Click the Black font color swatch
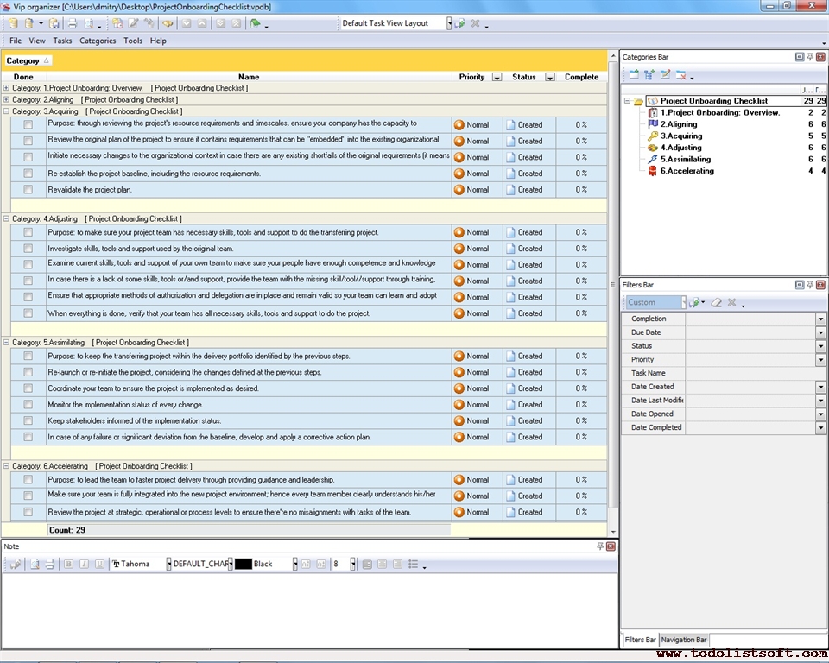829x663 pixels. [x=244, y=564]
